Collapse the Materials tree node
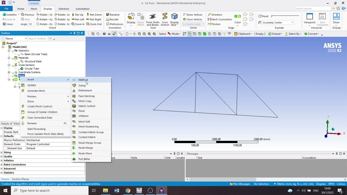The image size is (347, 195). pyautogui.click(x=9, y=58)
